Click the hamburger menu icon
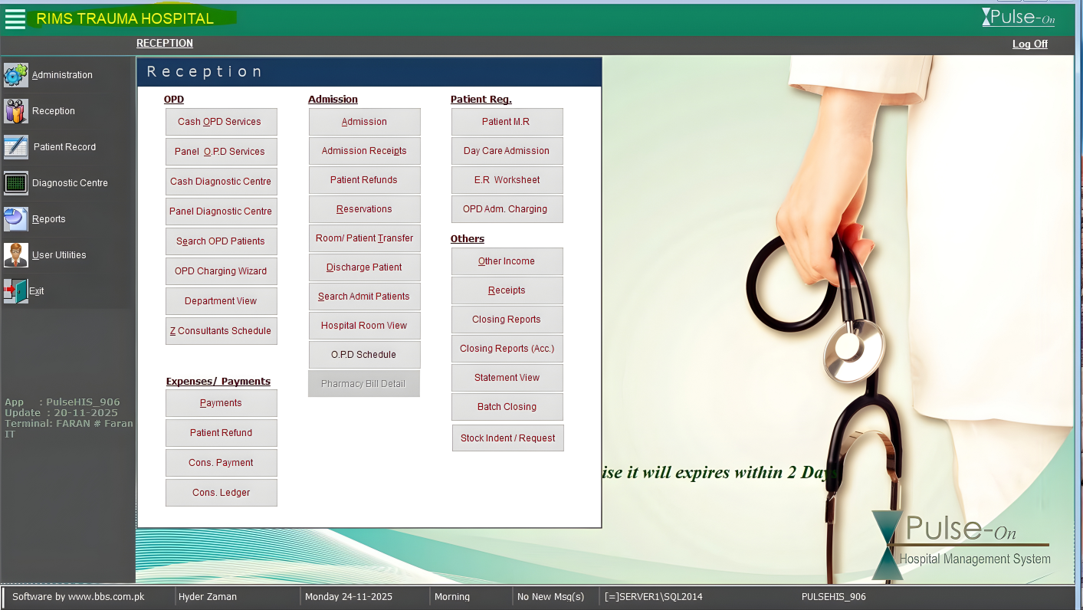The height and width of the screenshot is (610, 1083). tap(15, 19)
